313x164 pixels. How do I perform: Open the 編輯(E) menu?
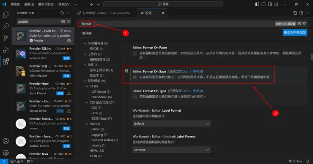(x=29, y=4)
